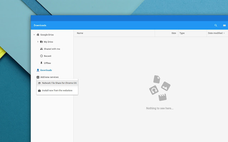Click the webstore bag icon
This screenshot has height=142, width=228.
(39, 91)
